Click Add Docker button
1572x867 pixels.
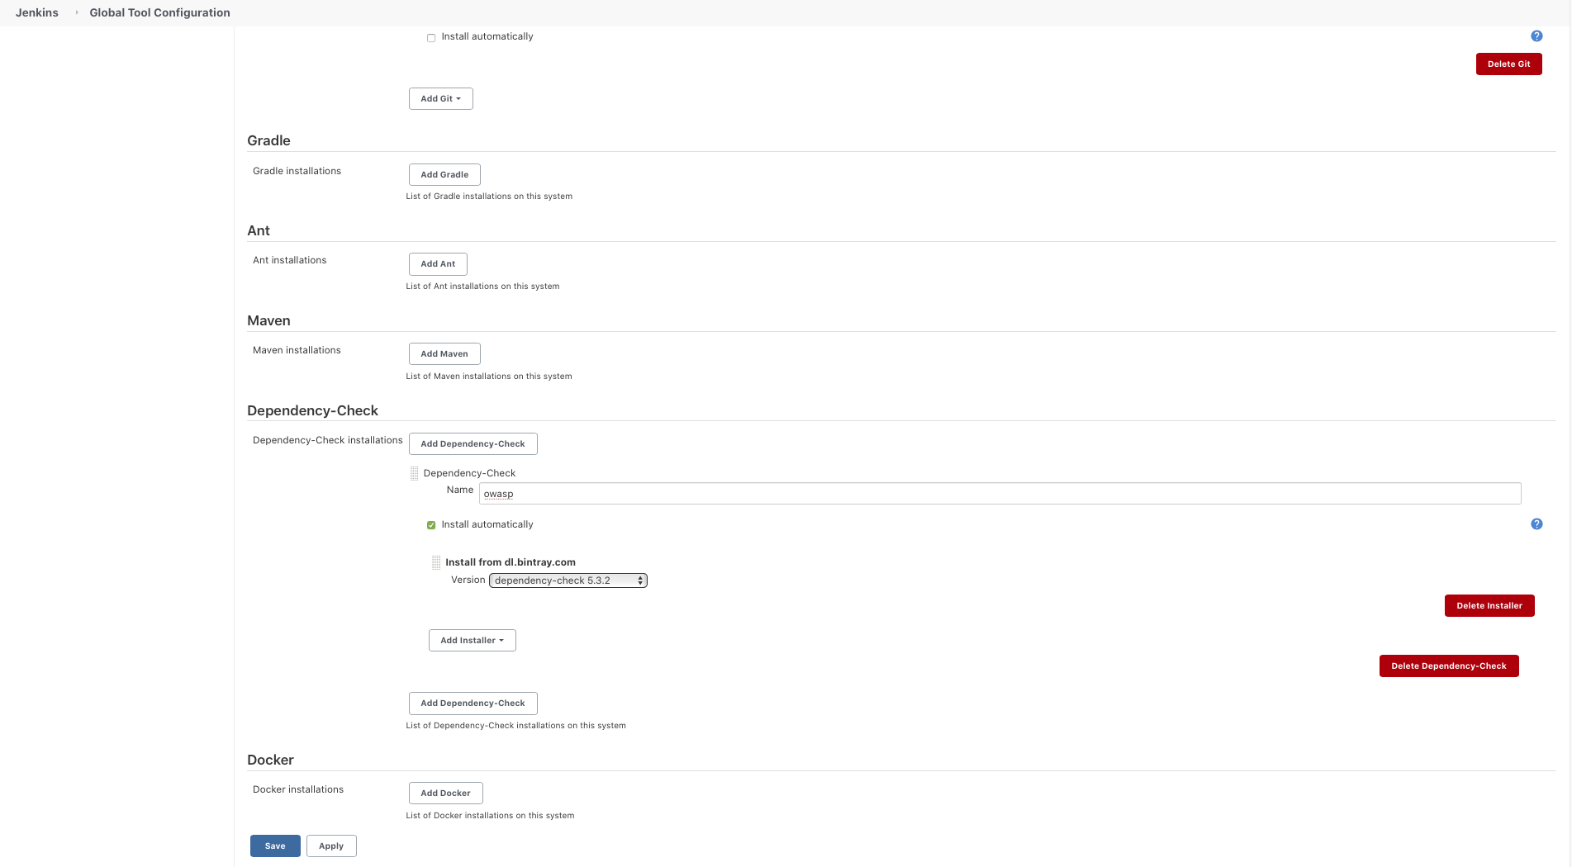tap(445, 793)
